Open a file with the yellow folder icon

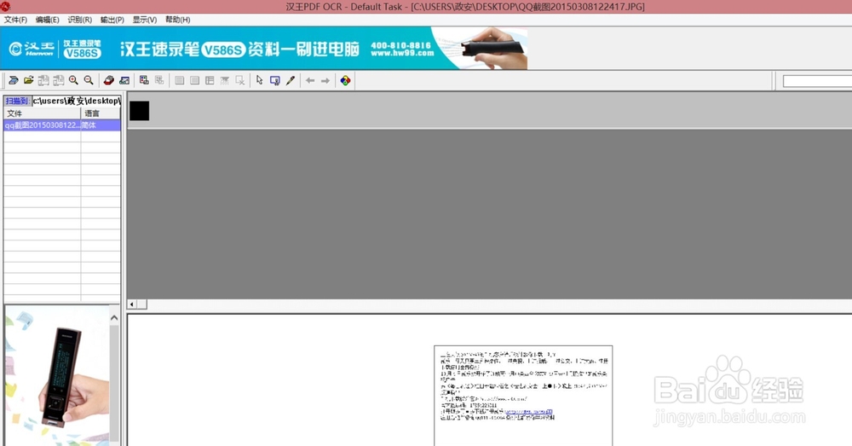(28, 80)
